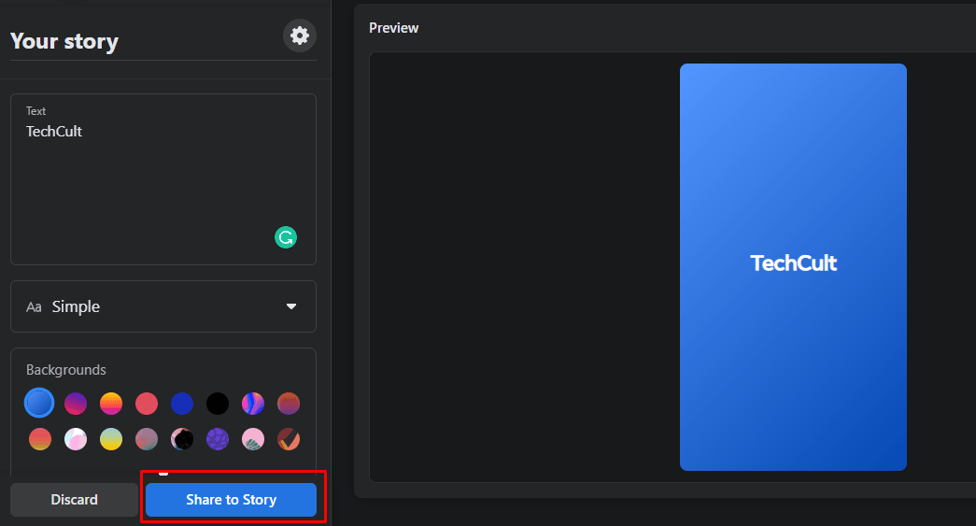The image size is (976, 526).
Task: Click in the story Text box containing TechCult
Action: [163, 179]
